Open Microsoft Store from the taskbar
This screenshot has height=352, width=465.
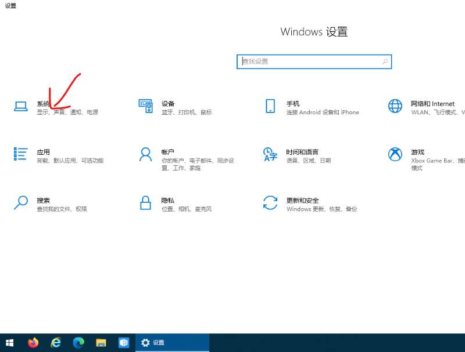124,343
